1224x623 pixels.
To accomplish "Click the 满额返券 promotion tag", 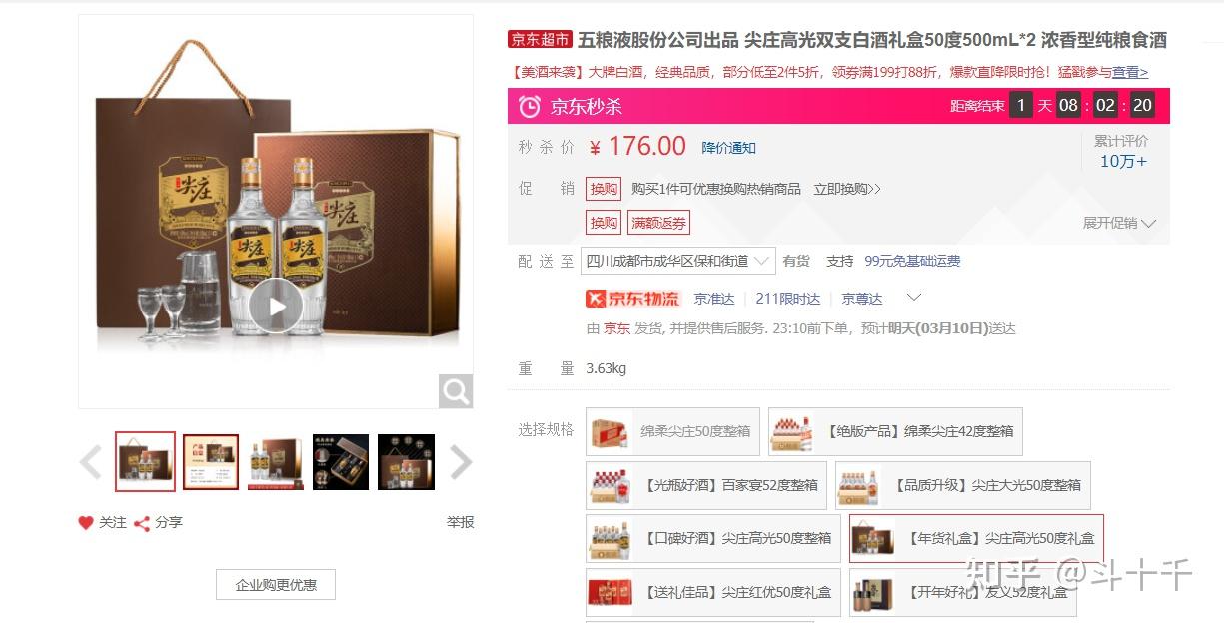I will pyautogui.click(x=658, y=223).
